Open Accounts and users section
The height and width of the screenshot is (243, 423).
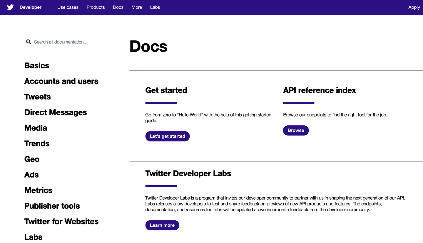point(61,81)
